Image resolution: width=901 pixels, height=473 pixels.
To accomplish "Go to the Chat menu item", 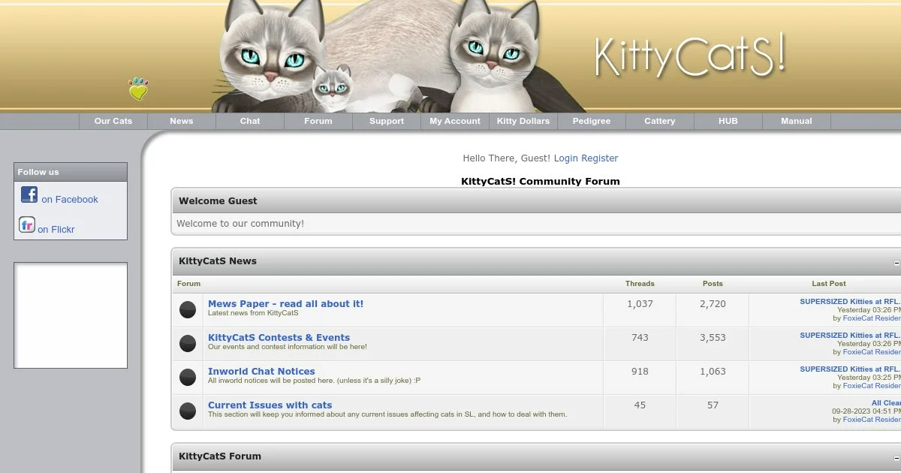I will (x=250, y=121).
